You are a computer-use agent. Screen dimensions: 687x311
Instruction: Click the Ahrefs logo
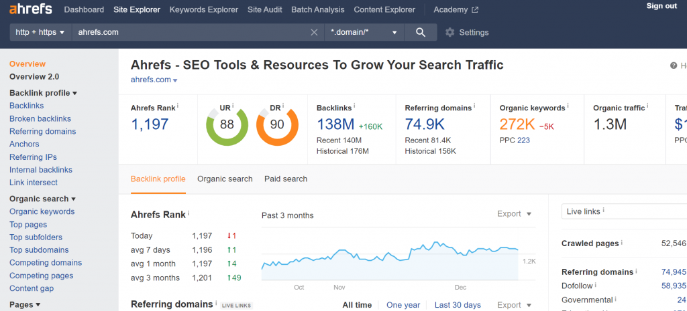pos(31,9)
